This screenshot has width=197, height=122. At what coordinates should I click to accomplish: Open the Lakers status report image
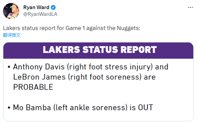98,82
